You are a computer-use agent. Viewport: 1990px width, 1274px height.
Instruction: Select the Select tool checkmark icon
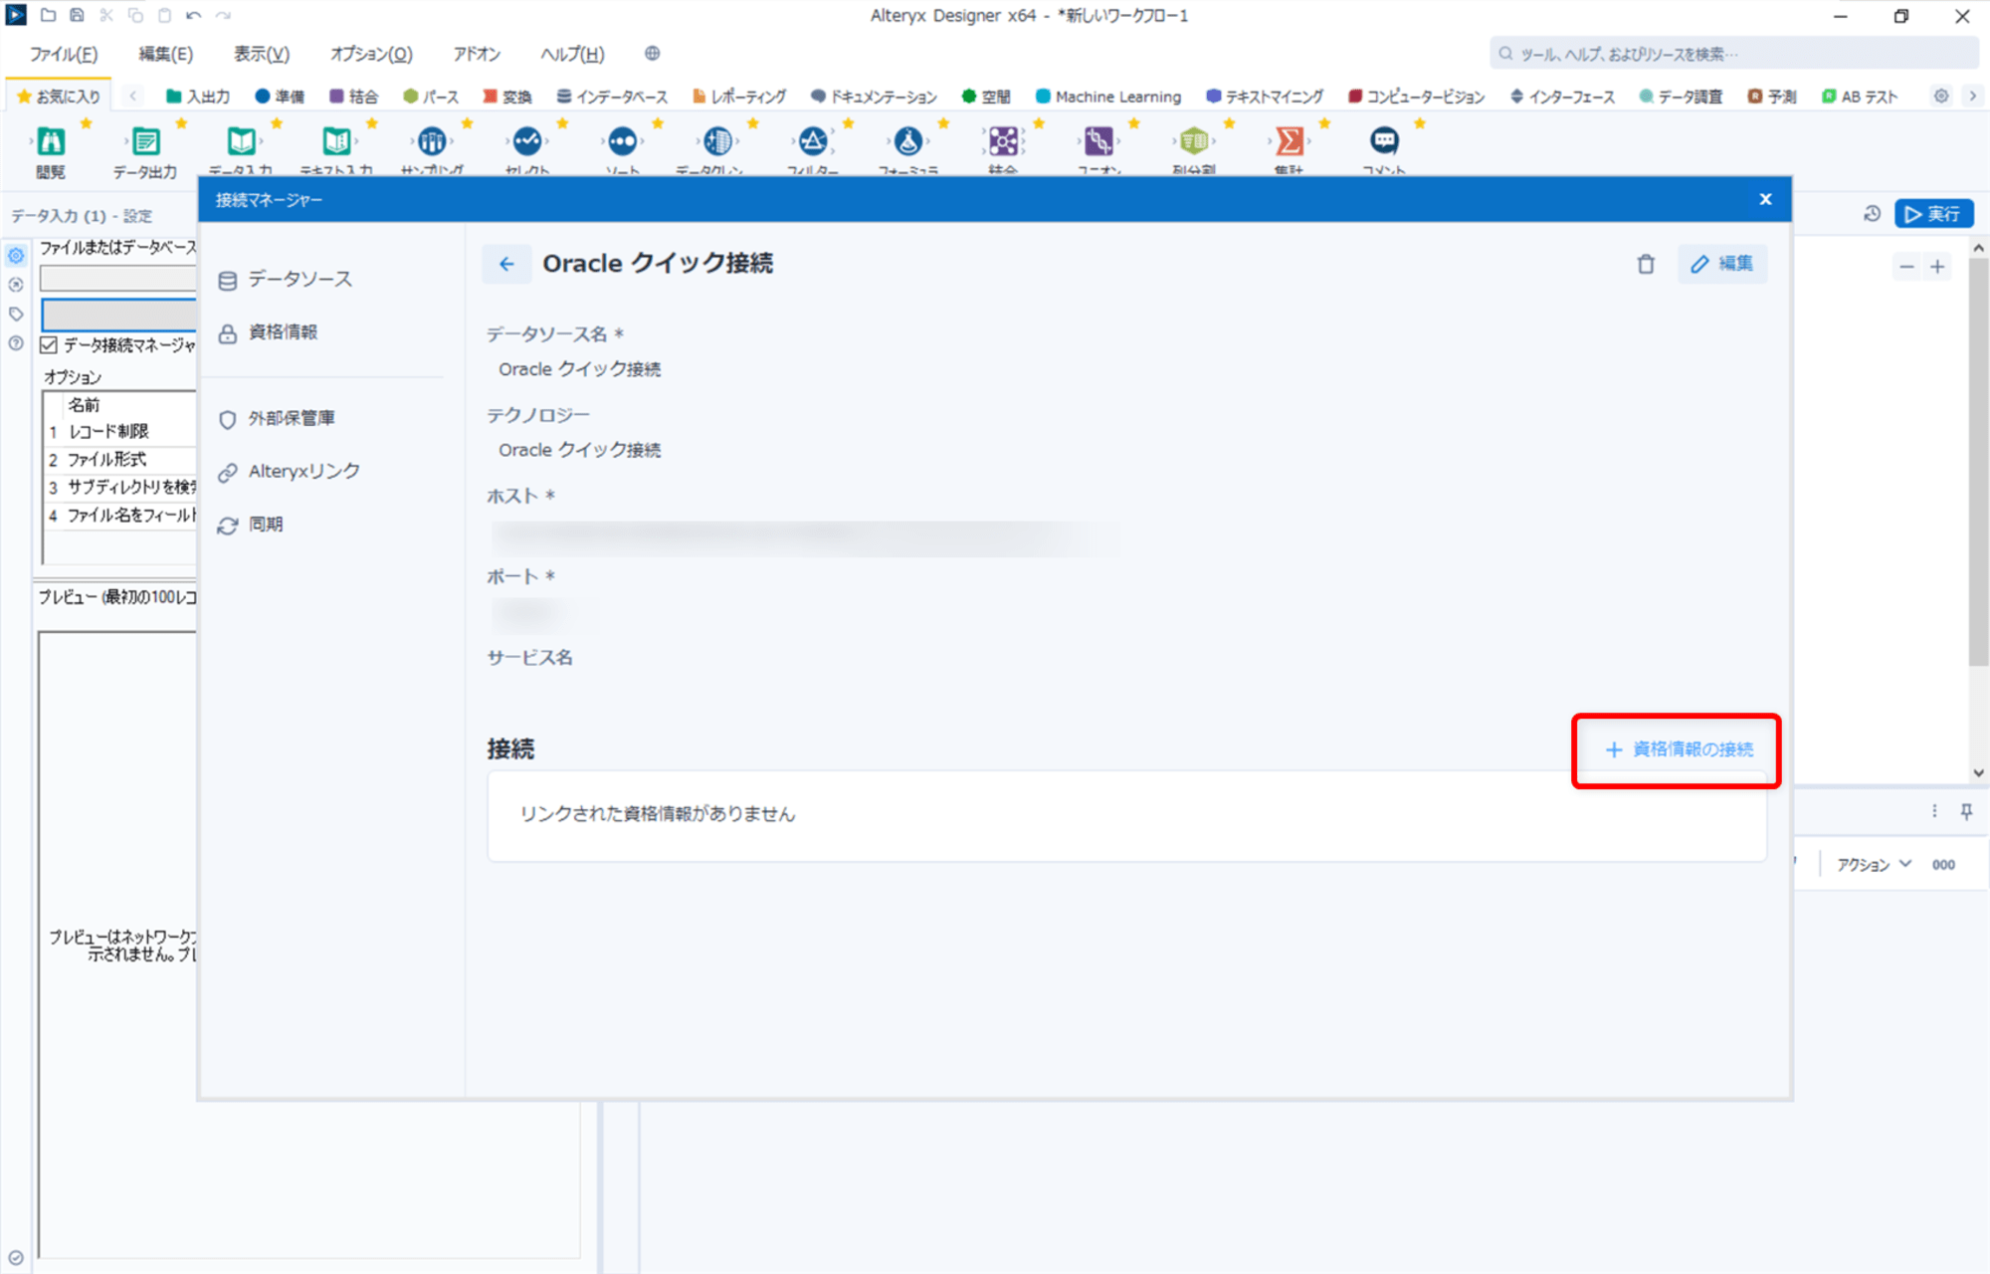pyautogui.click(x=527, y=142)
